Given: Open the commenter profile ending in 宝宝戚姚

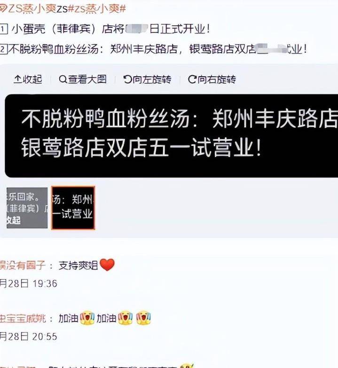Looking at the screenshot, I should [23, 319].
